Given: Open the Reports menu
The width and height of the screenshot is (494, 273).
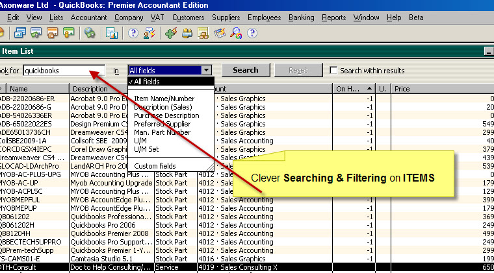Looking at the screenshot, I should coord(333,18).
